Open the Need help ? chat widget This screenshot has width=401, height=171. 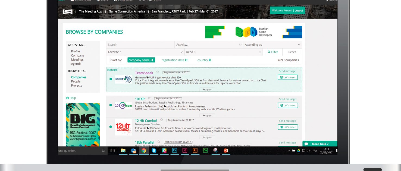(320, 144)
